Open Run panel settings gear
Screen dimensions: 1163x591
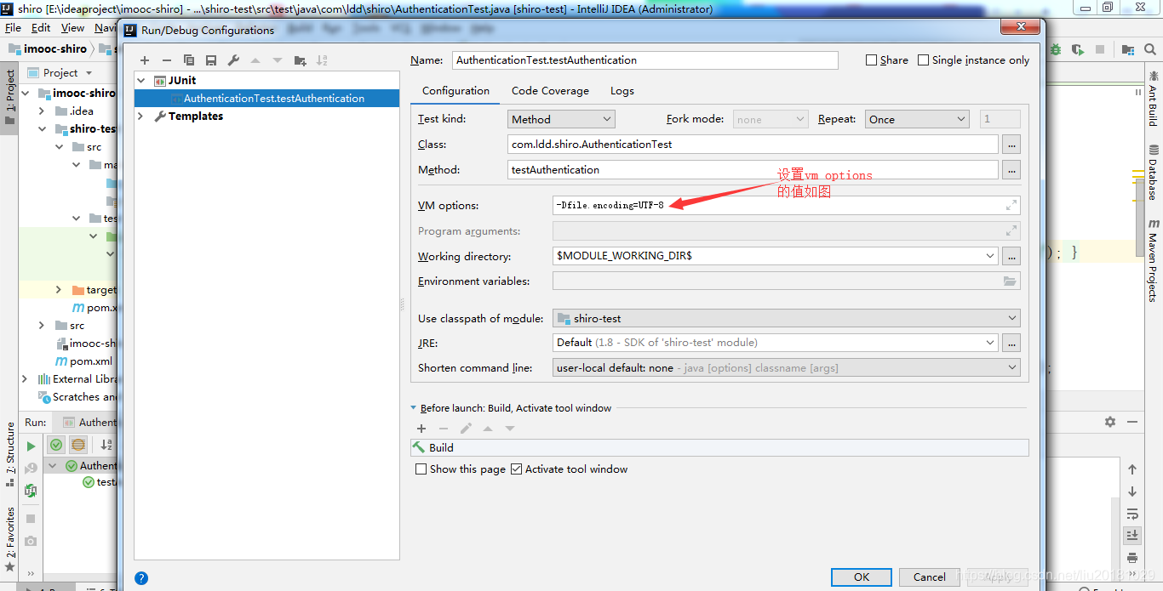click(1110, 422)
